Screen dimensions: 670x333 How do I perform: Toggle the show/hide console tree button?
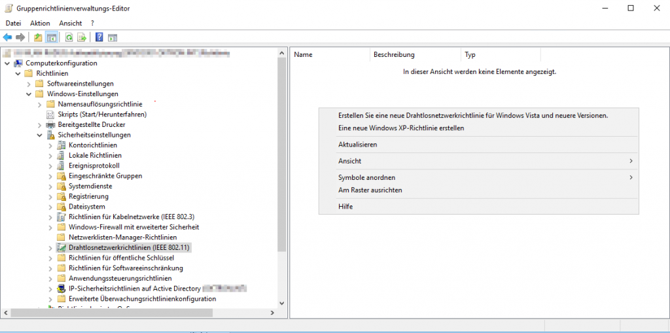[x=51, y=37]
